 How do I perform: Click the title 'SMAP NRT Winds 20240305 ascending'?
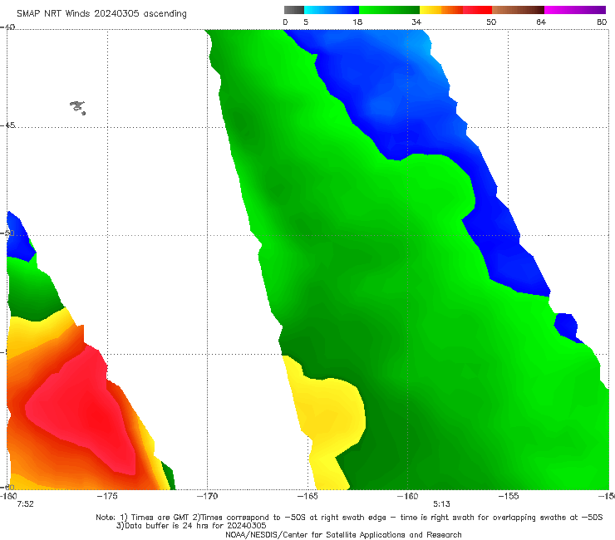(x=101, y=13)
